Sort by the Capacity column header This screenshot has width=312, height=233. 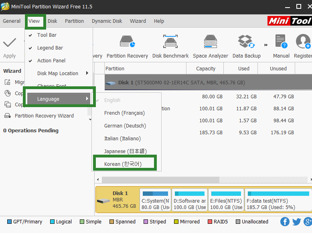[x=205, y=68]
